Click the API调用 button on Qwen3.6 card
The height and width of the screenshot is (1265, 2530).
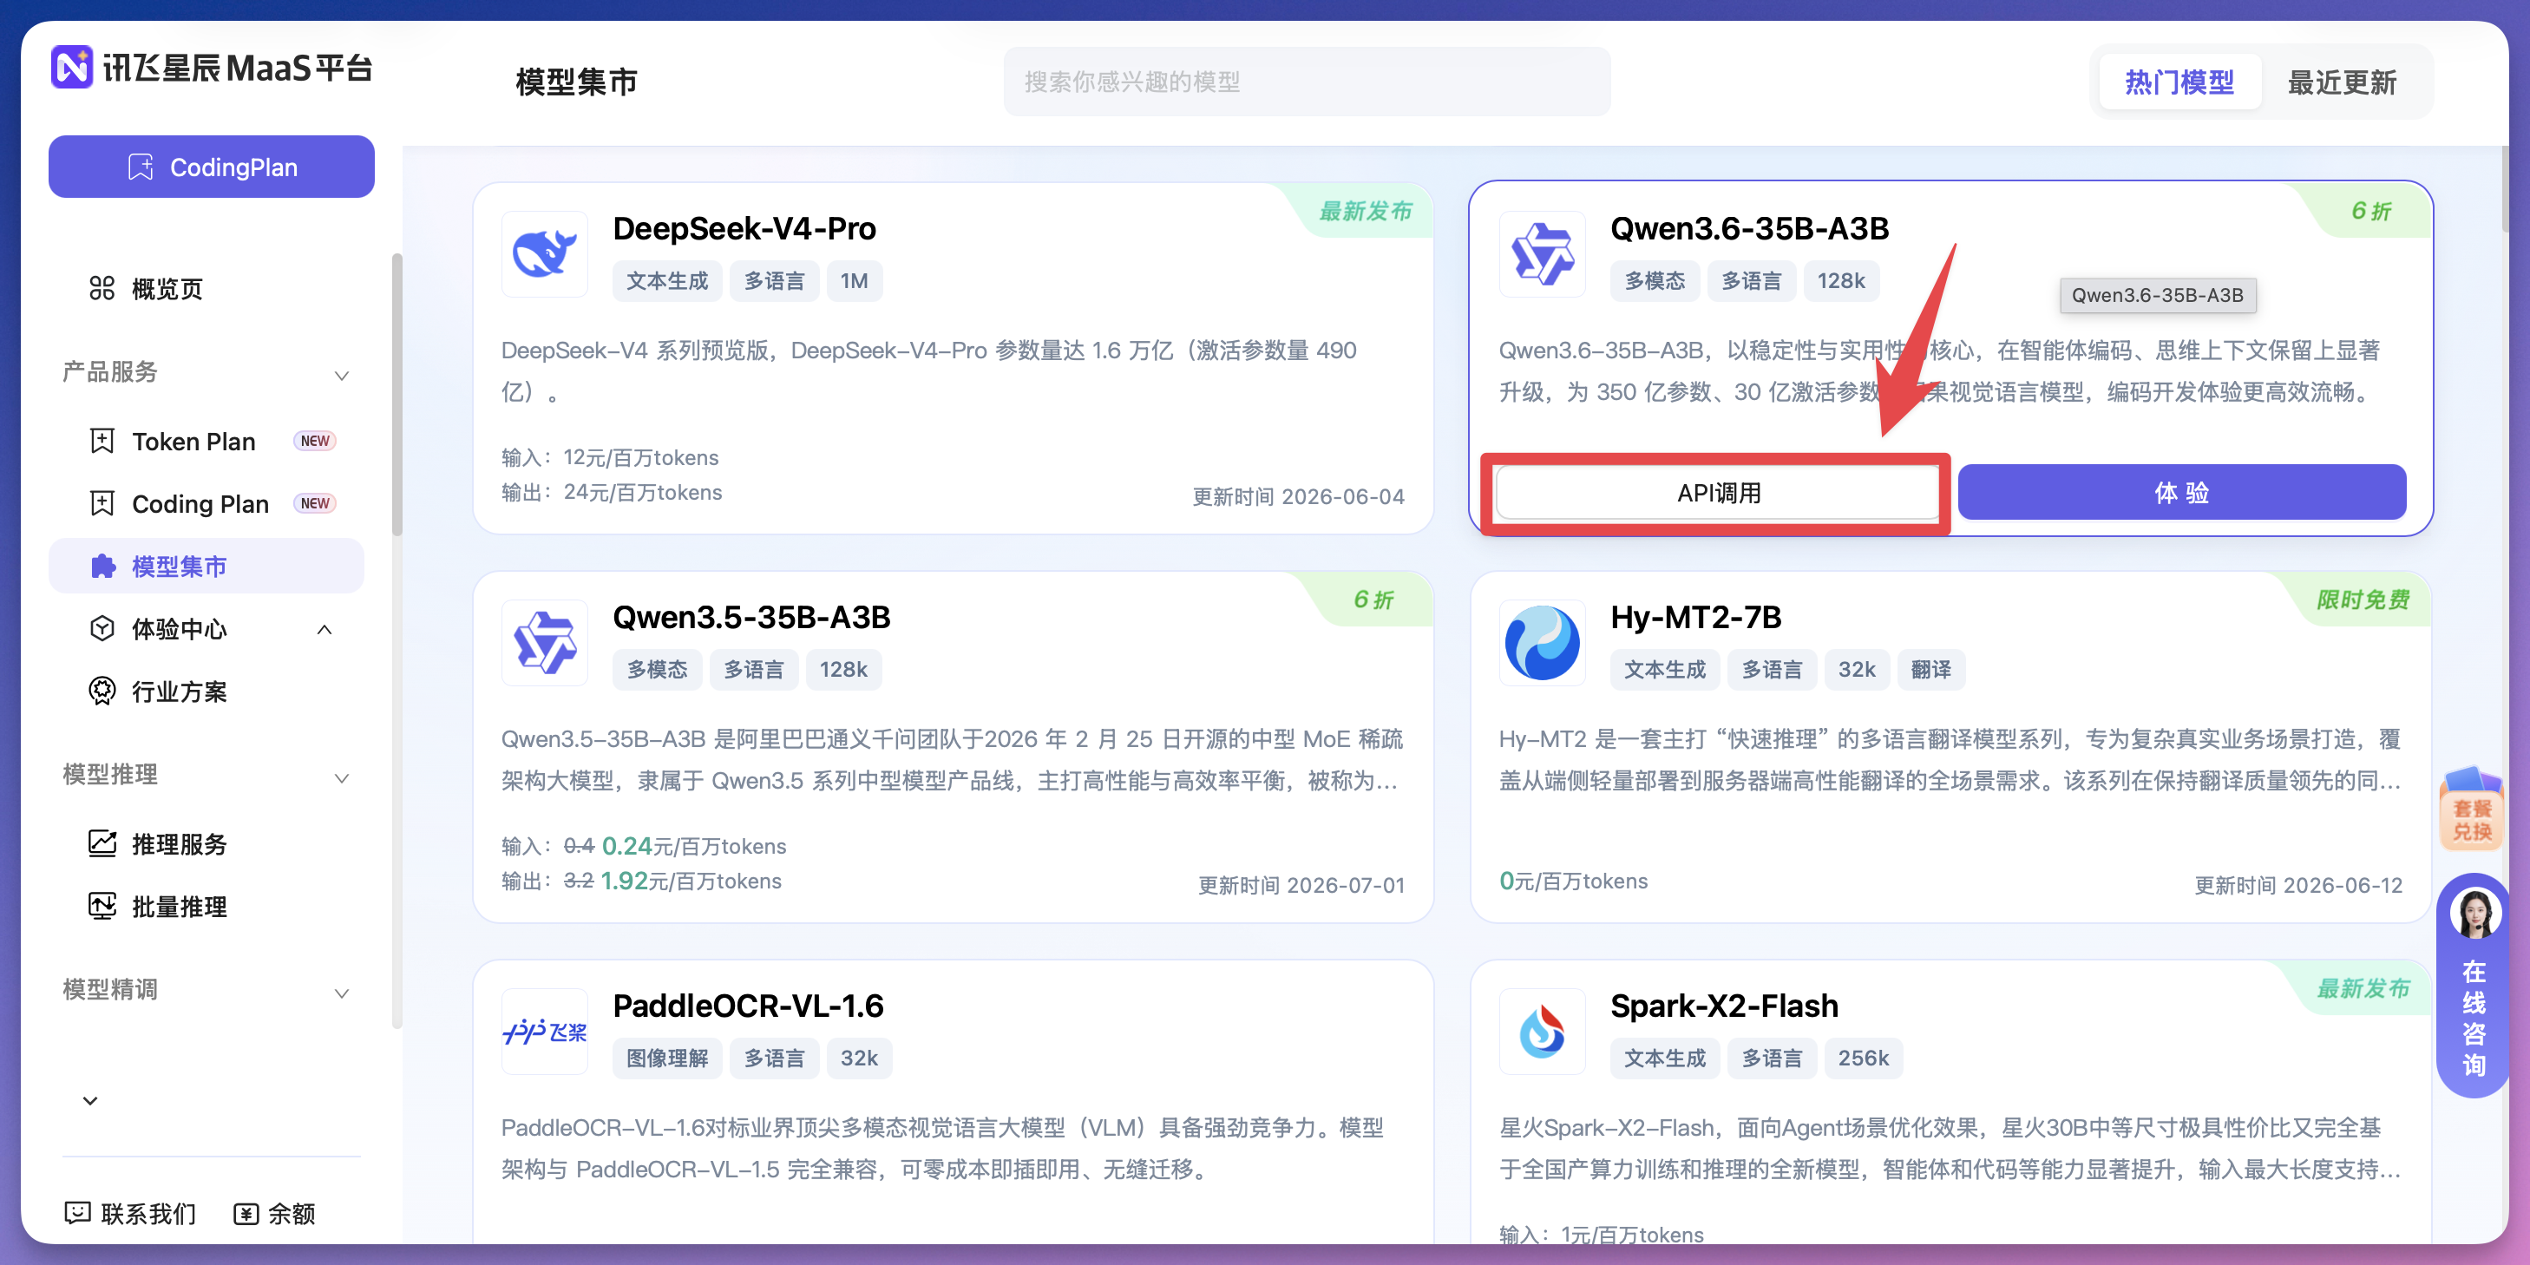point(1718,492)
